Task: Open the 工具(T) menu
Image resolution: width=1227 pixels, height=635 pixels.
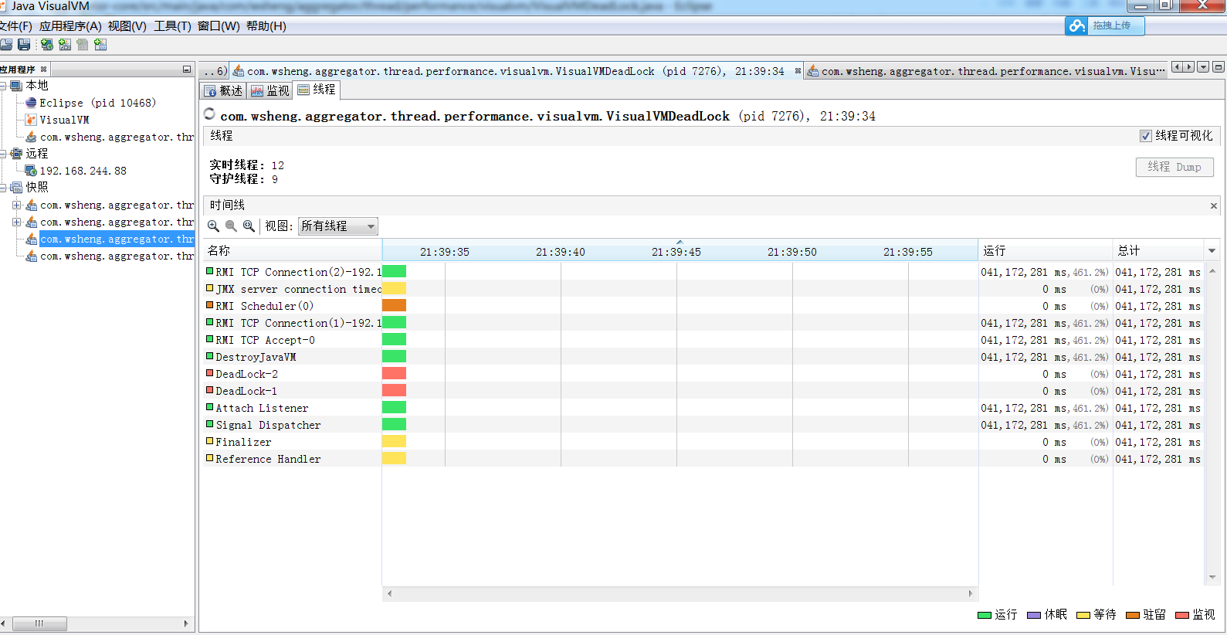Action: (x=172, y=26)
